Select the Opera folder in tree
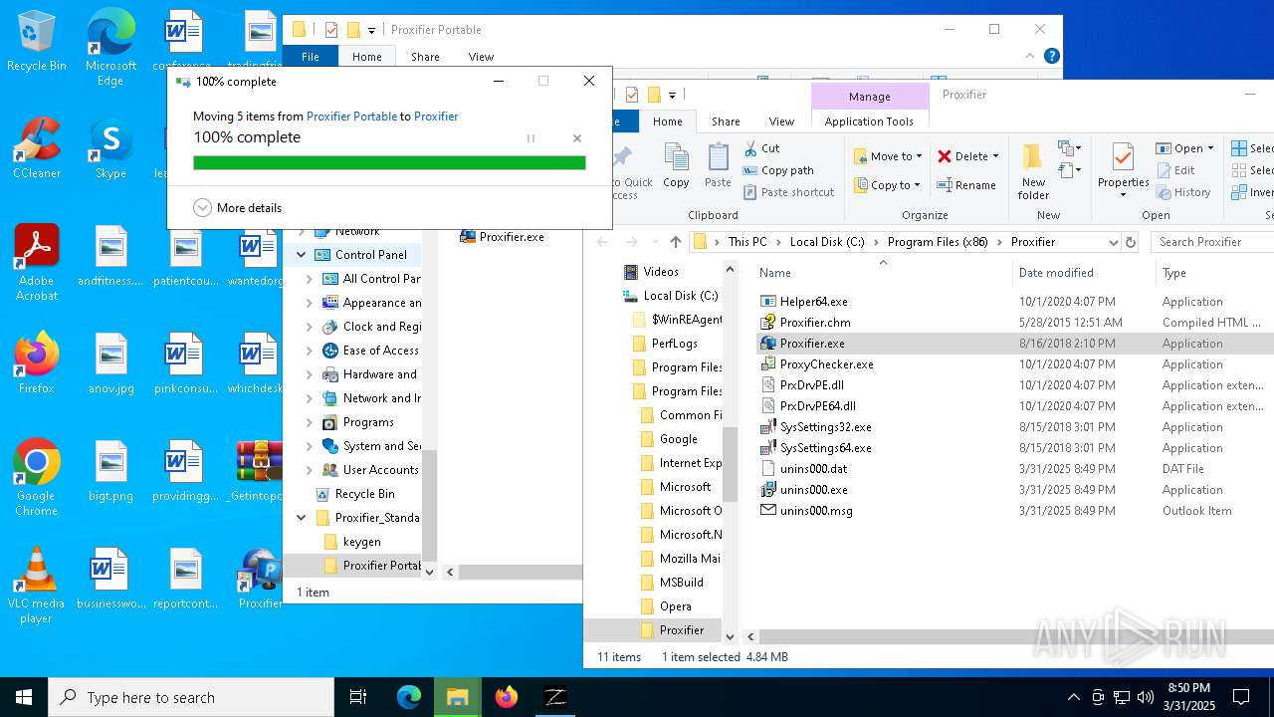1274x717 pixels. 675,606
